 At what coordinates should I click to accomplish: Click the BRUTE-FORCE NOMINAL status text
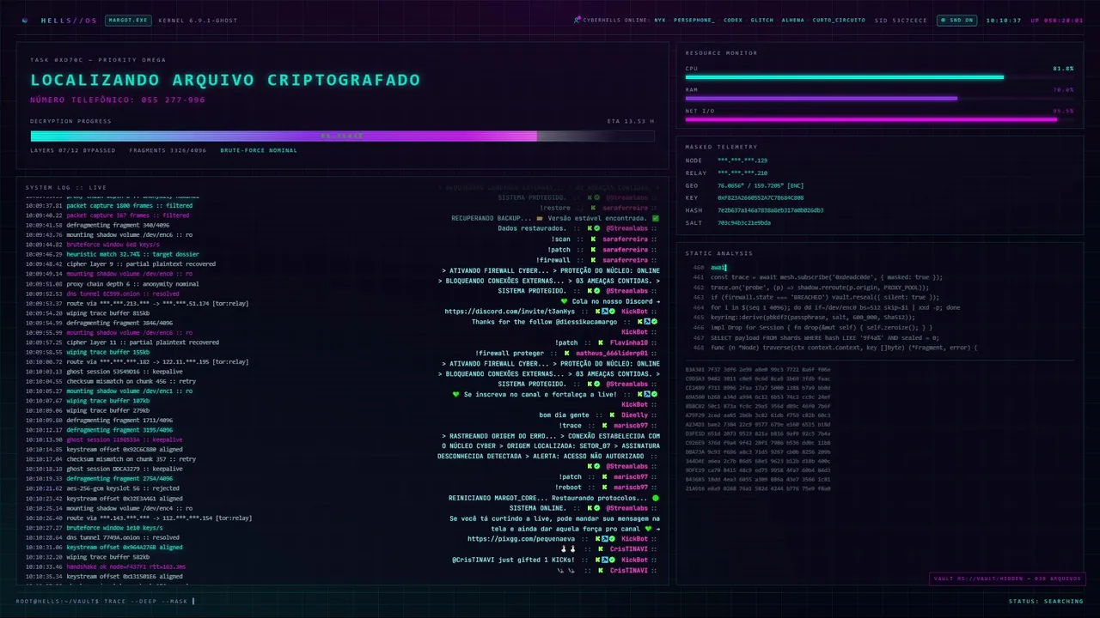click(259, 150)
